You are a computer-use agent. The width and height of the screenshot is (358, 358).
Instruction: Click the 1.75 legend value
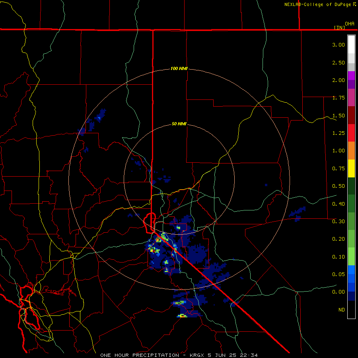pyautogui.click(x=339, y=98)
